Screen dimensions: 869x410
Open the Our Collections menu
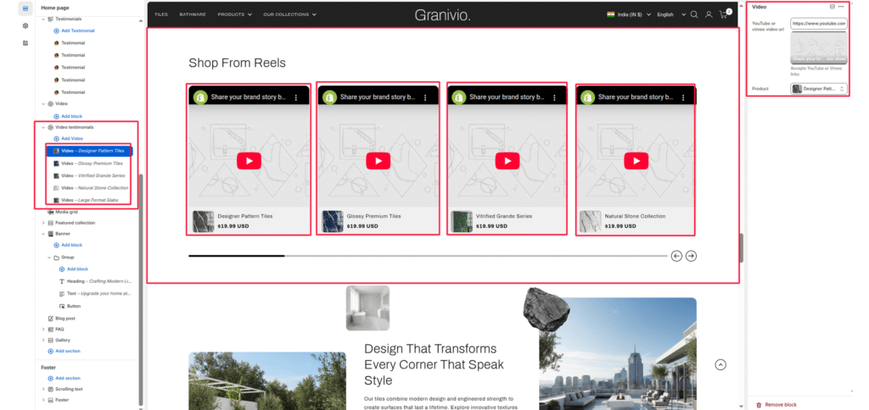pos(289,14)
